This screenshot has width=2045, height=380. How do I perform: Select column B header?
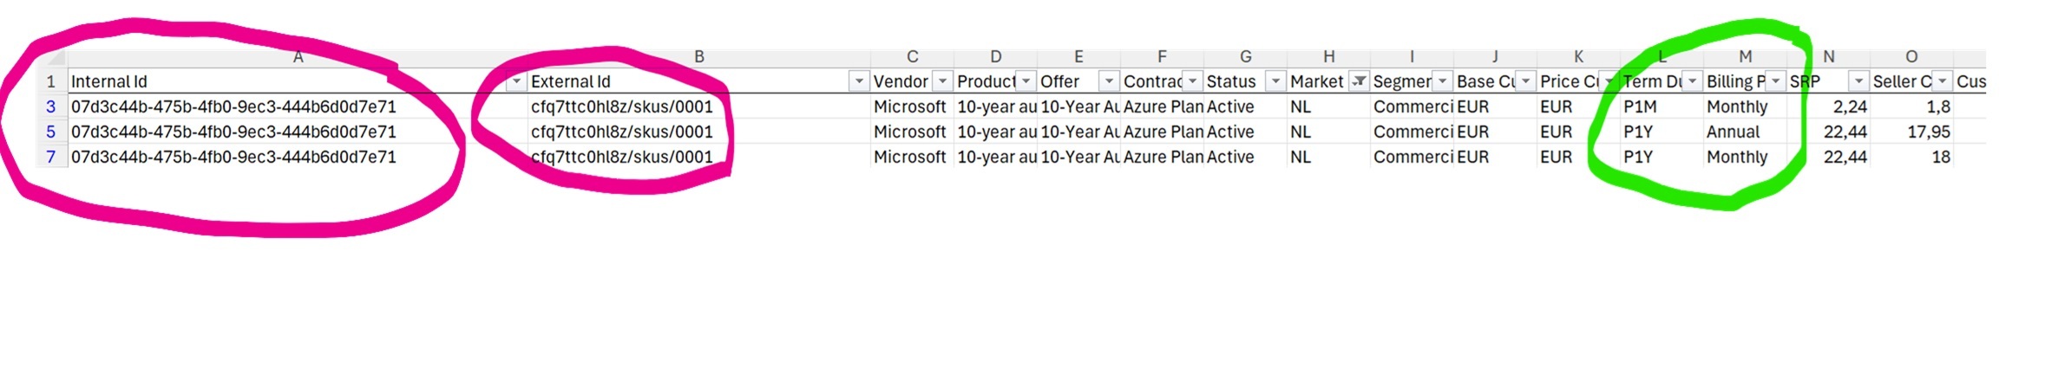pyautogui.click(x=699, y=57)
